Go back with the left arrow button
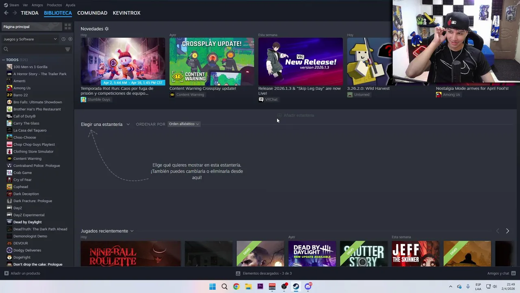The width and height of the screenshot is (520, 293). pos(6,13)
